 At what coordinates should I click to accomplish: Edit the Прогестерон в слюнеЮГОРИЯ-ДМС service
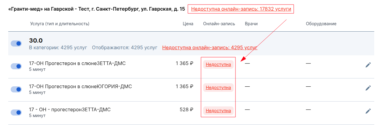click(x=368, y=88)
